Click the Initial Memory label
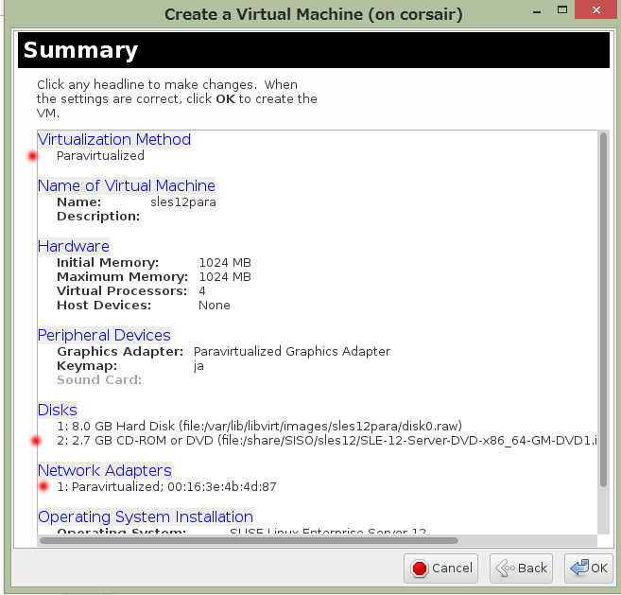The width and height of the screenshot is (621, 595). (x=108, y=262)
